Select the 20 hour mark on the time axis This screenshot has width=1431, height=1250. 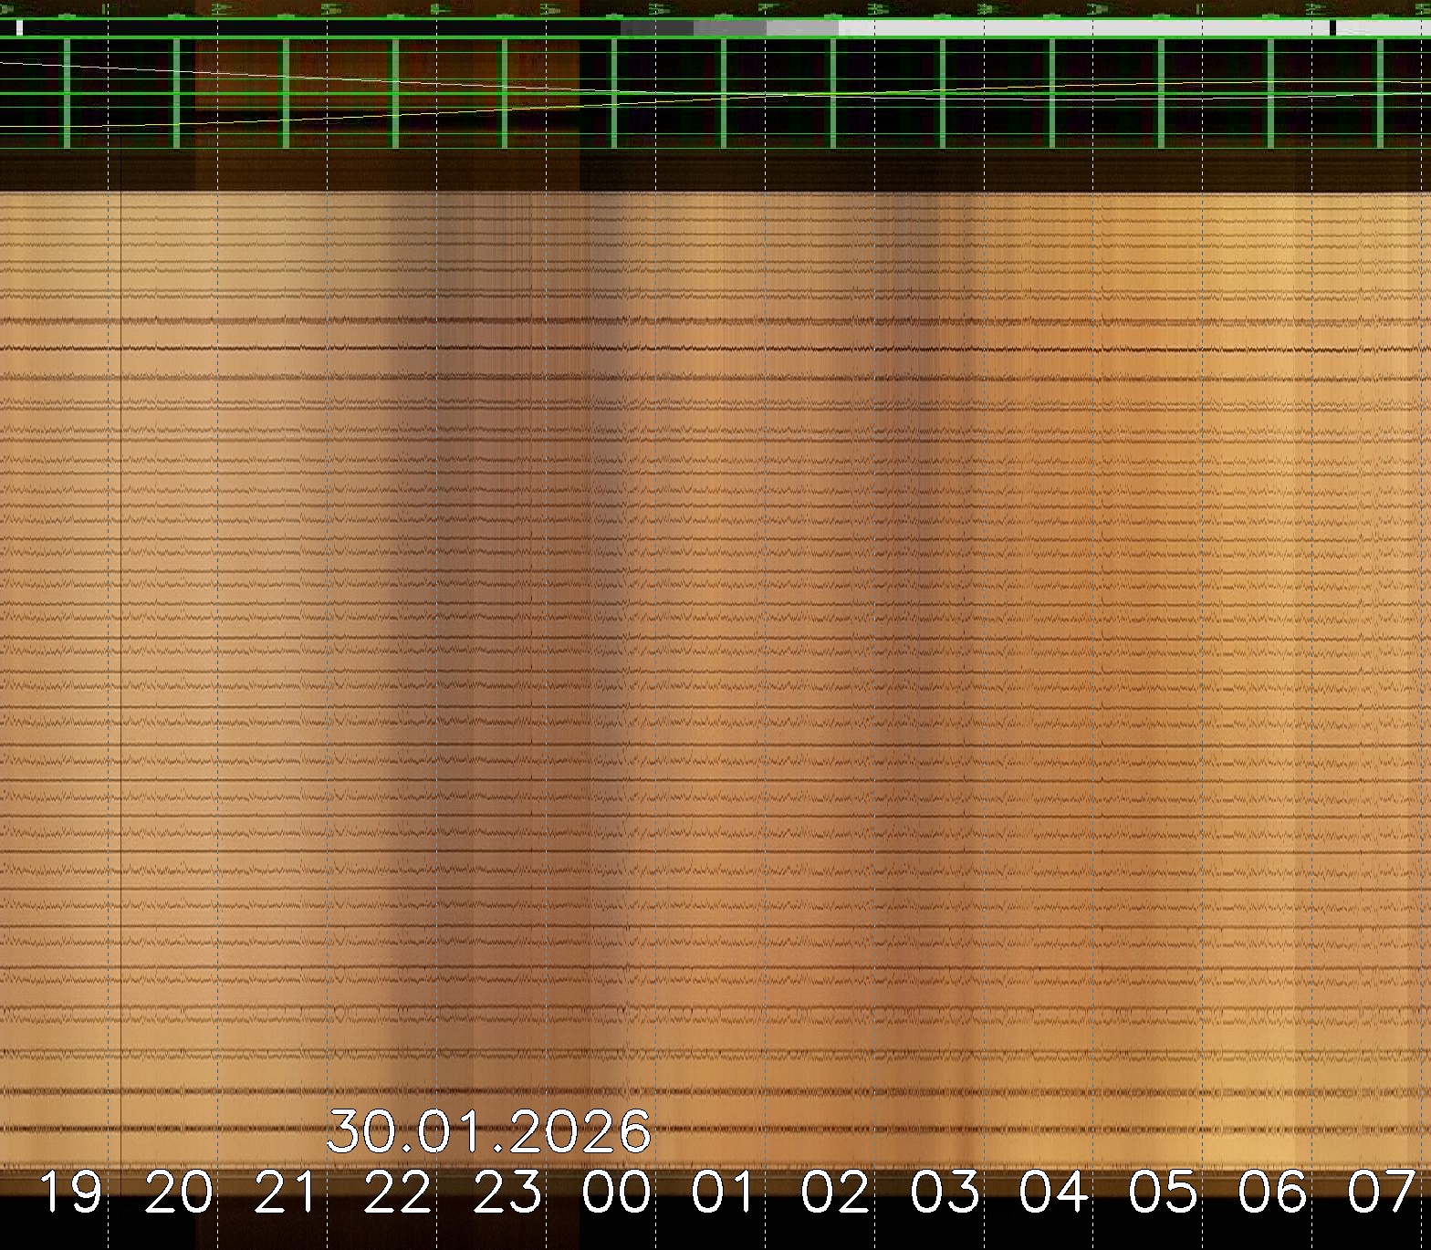point(179,1193)
